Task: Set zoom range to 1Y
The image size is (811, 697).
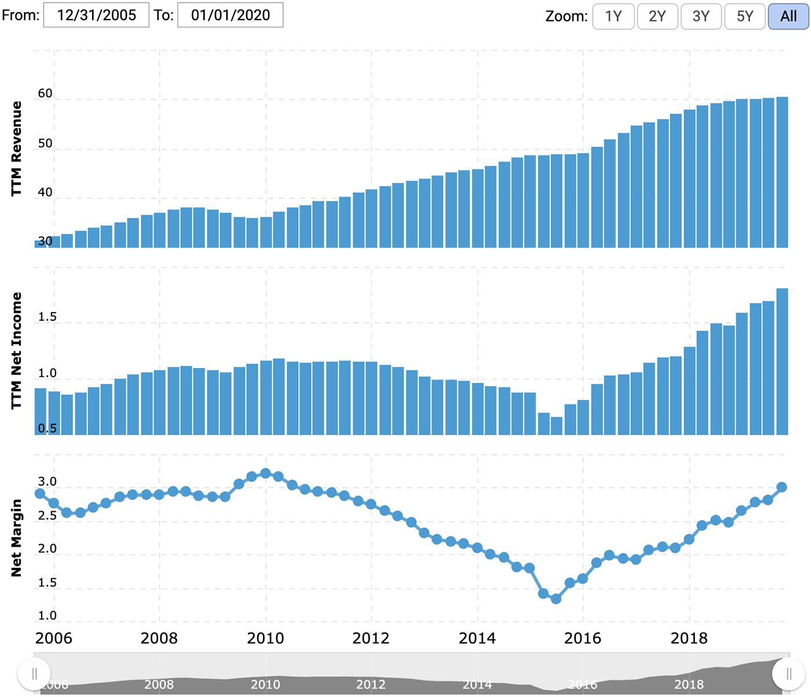Action: pos(613,16)
